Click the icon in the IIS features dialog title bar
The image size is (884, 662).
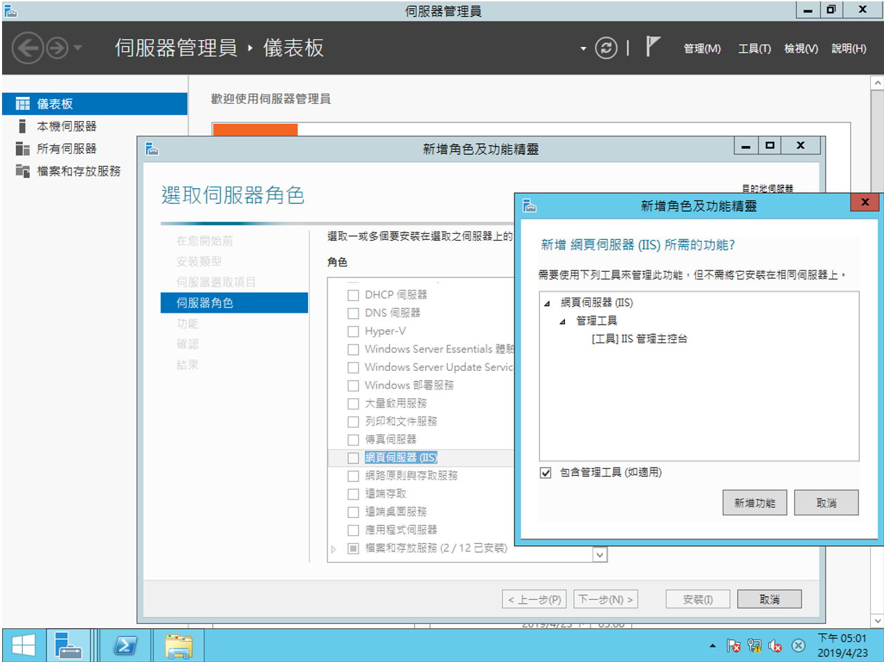tap(530, 205)
